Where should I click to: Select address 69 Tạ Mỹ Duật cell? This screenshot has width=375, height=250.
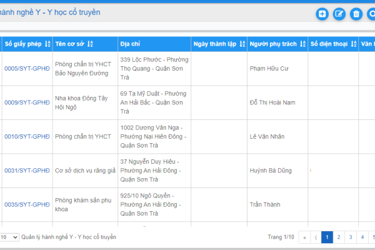click(x=154, y=102)
